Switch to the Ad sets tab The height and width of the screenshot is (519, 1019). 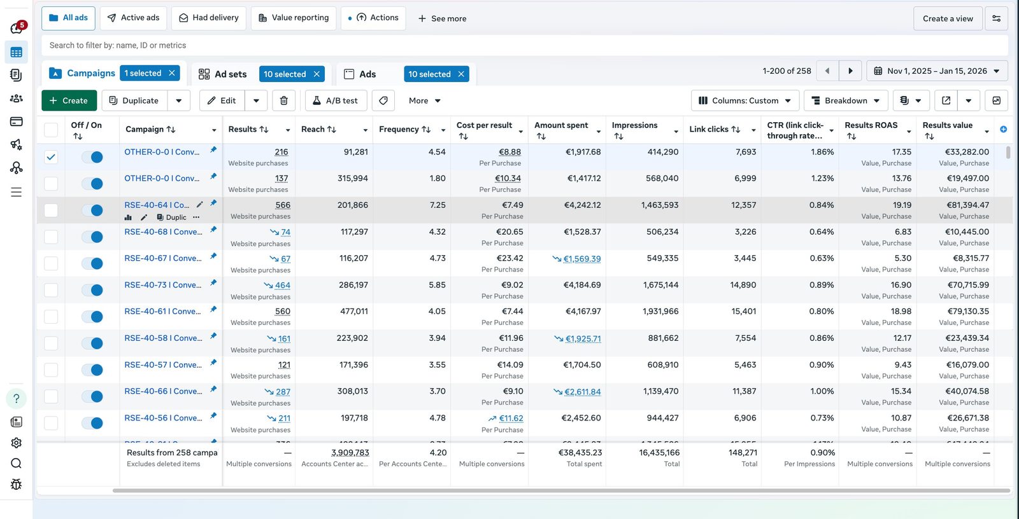231,74
